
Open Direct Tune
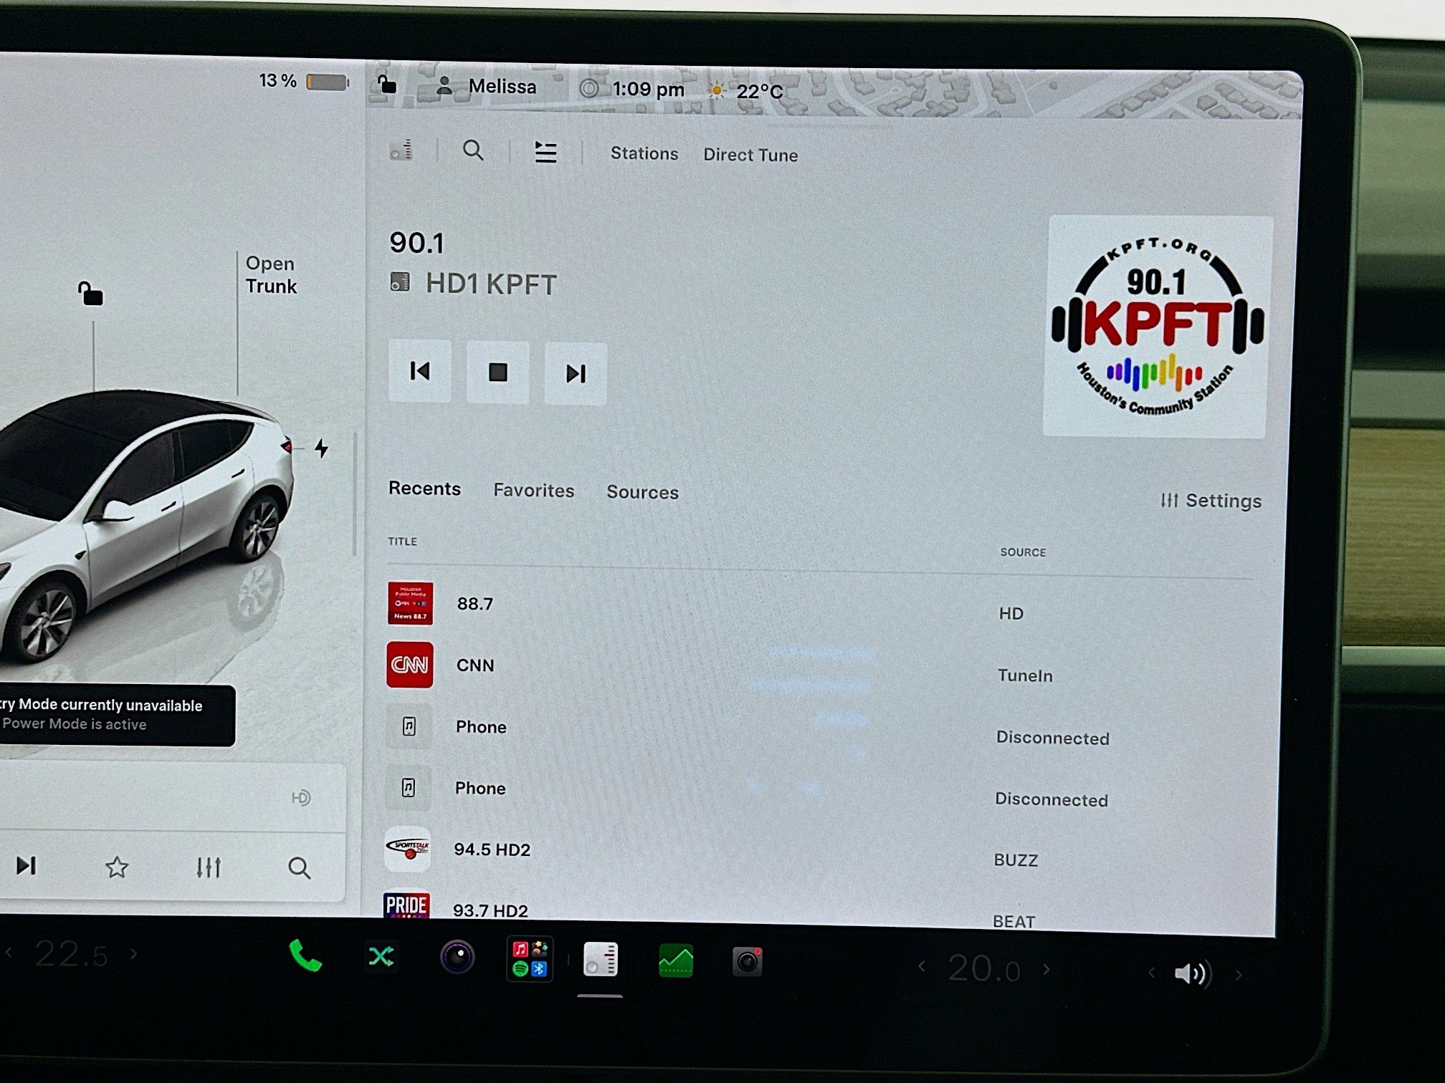(x=750, y=155)
